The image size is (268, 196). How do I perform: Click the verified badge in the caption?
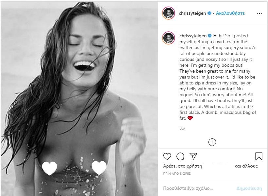point(209,35)
